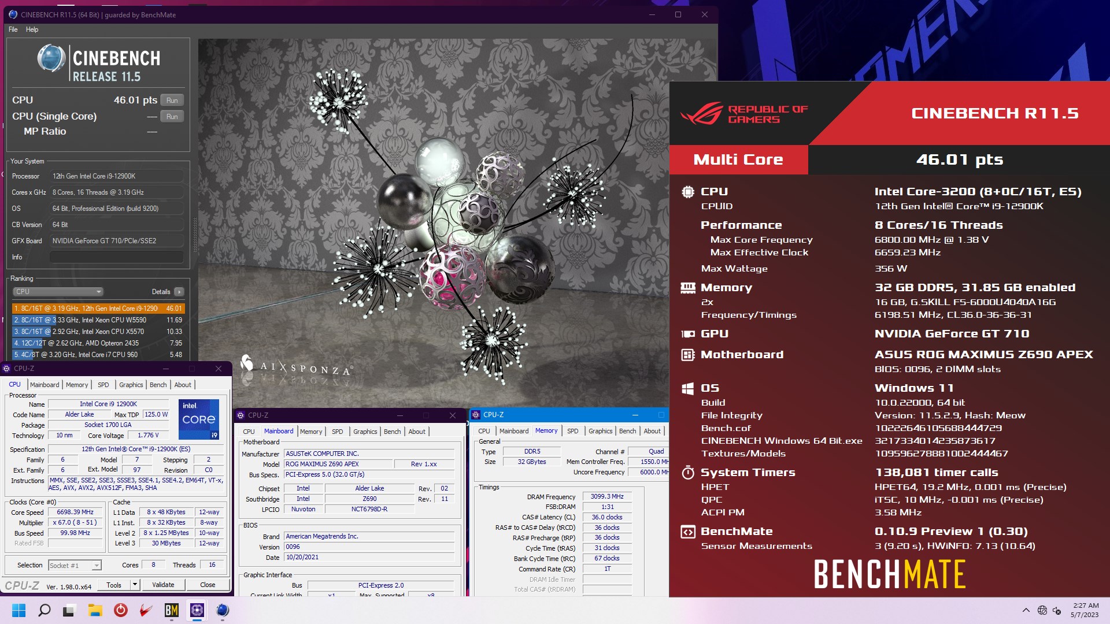Show hidden system tray icons chevron

[1026, 610]
